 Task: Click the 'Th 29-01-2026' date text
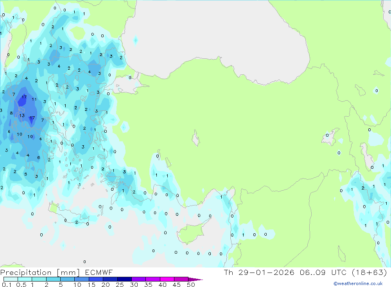coord(259,272)
